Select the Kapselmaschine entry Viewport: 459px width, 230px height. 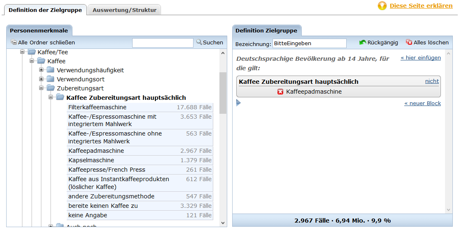click(x=91, y=160)
